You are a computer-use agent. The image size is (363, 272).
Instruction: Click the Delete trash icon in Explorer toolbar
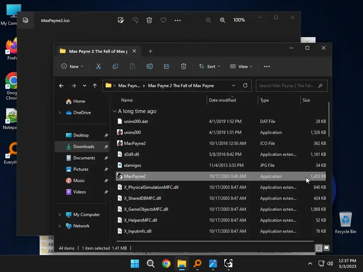pos(184,66)
